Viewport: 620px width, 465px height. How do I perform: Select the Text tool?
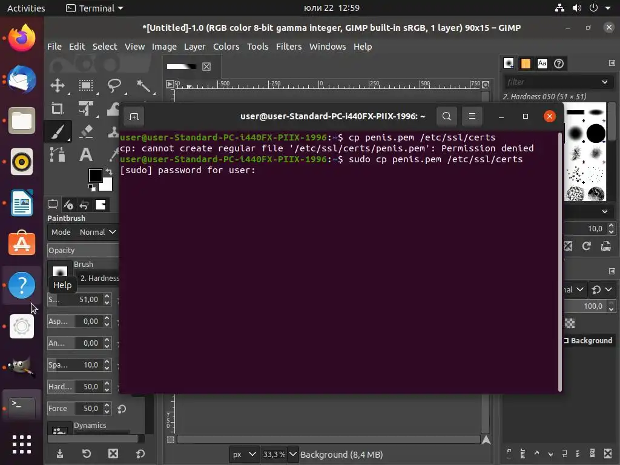[x=86, y=154]
